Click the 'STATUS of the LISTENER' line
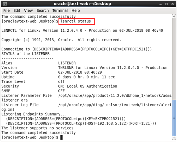 25,54
